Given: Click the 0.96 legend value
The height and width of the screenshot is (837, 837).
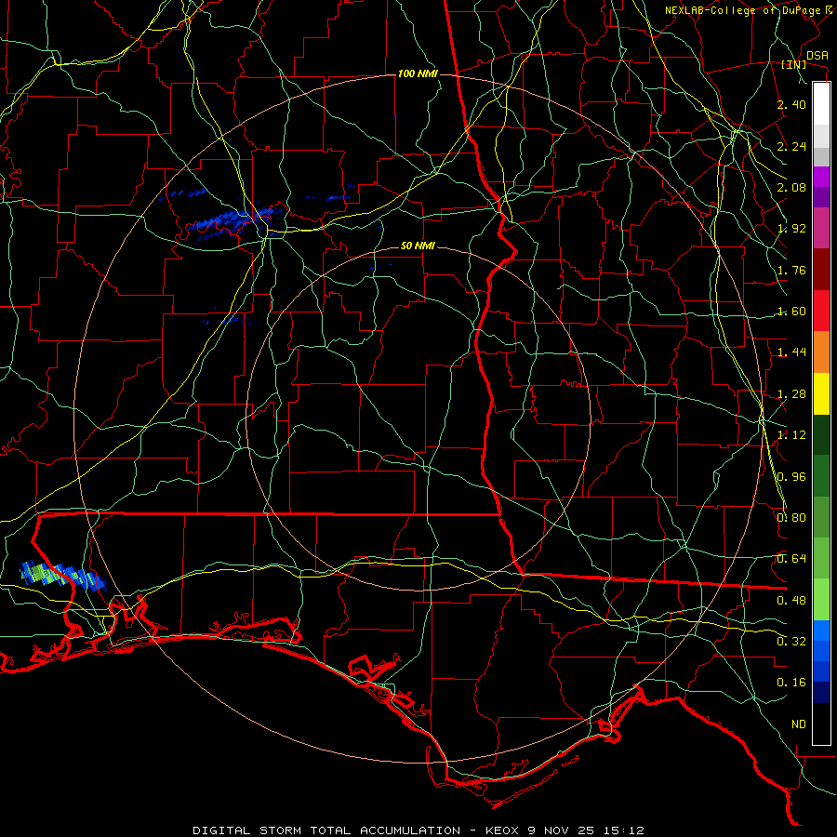Looking at the screenshot, I should (791, 477).
